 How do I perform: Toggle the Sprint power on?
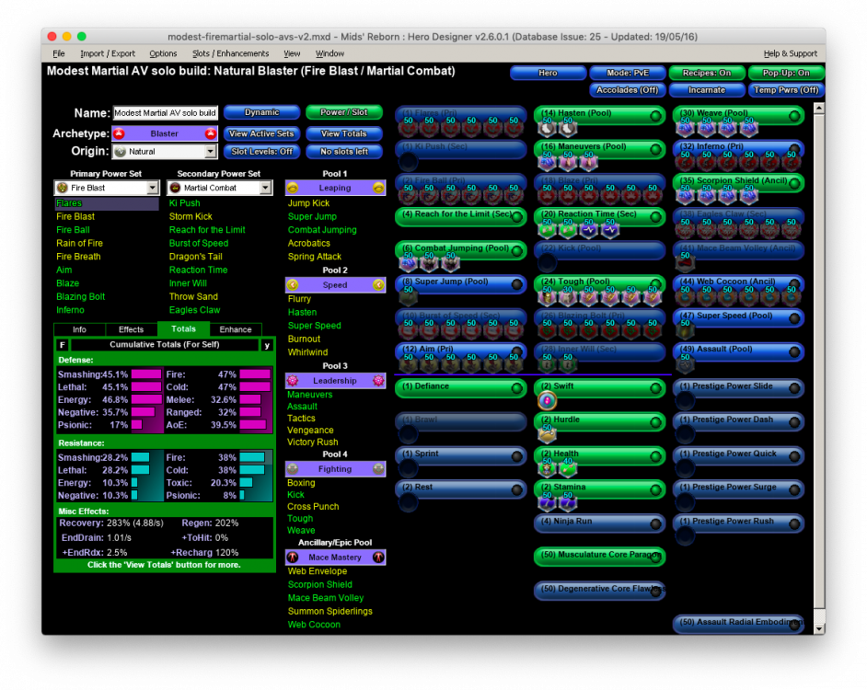tap(516, 454)
